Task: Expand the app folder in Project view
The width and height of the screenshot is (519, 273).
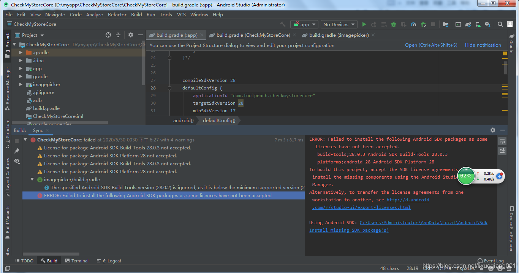Action: (21, 68)
